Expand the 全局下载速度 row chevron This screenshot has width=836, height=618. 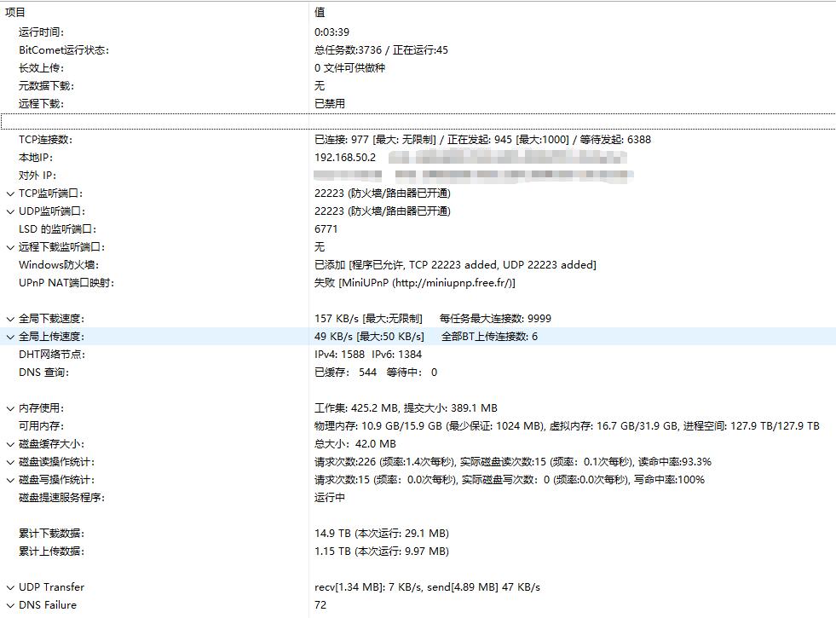10,319
